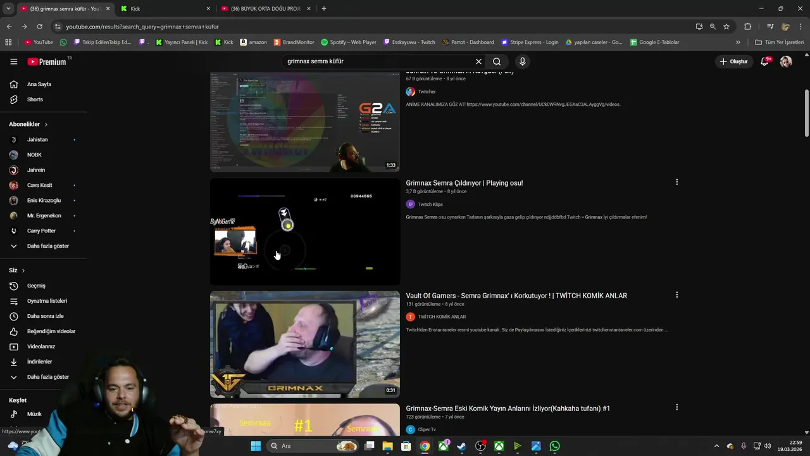Open Cliper Tv channel link
Image resolution: width=810 pixels, height=456 pixels.
point(427,429)
